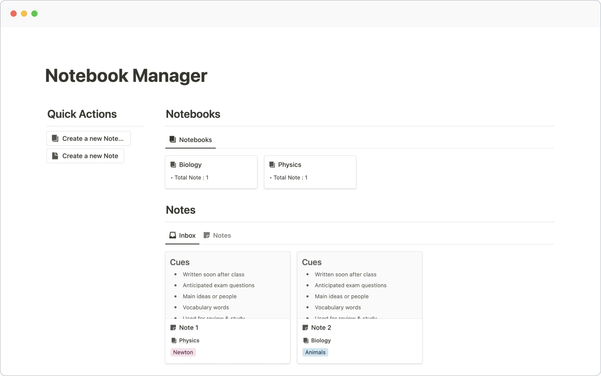Toggle the Notes section visibility
This screenshot has width=601, height=376.
(180, 209)
